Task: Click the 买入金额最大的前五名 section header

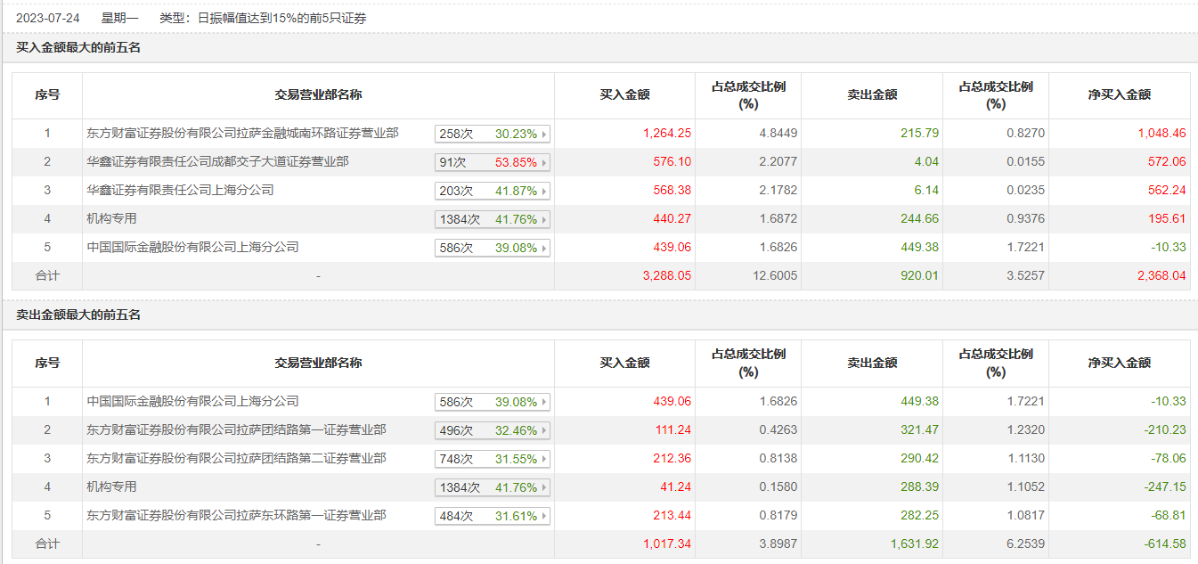Action: tap(78, 47)
